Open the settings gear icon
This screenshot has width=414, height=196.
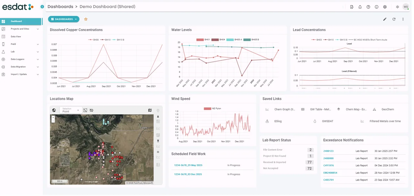(385, 7)
